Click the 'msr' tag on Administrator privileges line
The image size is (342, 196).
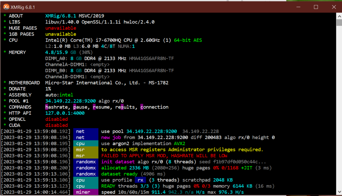coord(86,150)
